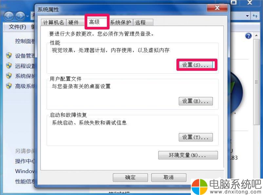The width and height of the screenshot is (263, 195).
Task: Click shield icon beside 设备管理
Action: click(x=9, y=55)
